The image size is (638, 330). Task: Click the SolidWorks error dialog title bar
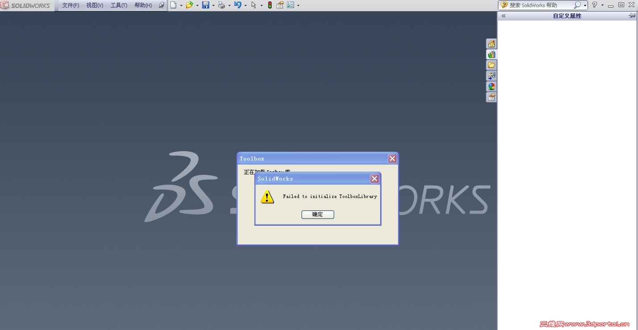pyautogui.click(x=318, y=178)
